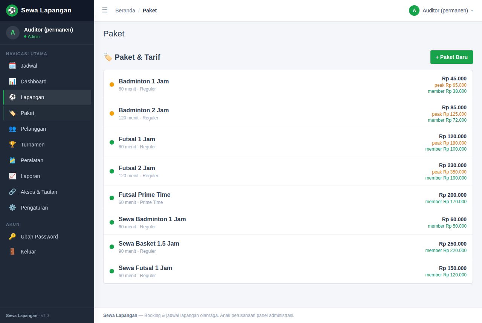Image resolution: width=482 pixels, height=323 pixels.
Task: Select Lapangan in the sidebar menu
Action: pos(47,97)
